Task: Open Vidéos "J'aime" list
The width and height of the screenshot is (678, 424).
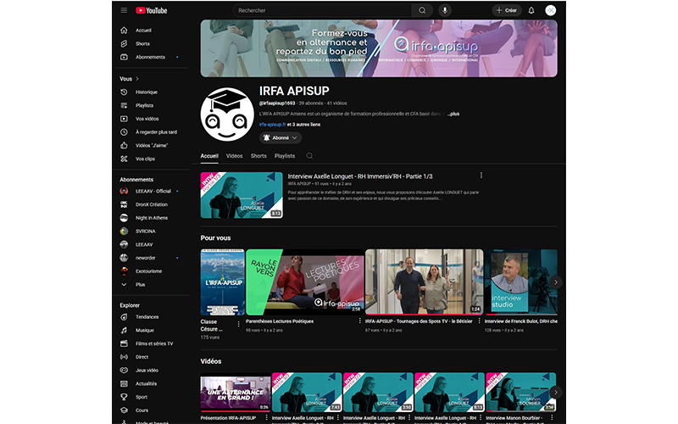Action: tap(152, 146)
